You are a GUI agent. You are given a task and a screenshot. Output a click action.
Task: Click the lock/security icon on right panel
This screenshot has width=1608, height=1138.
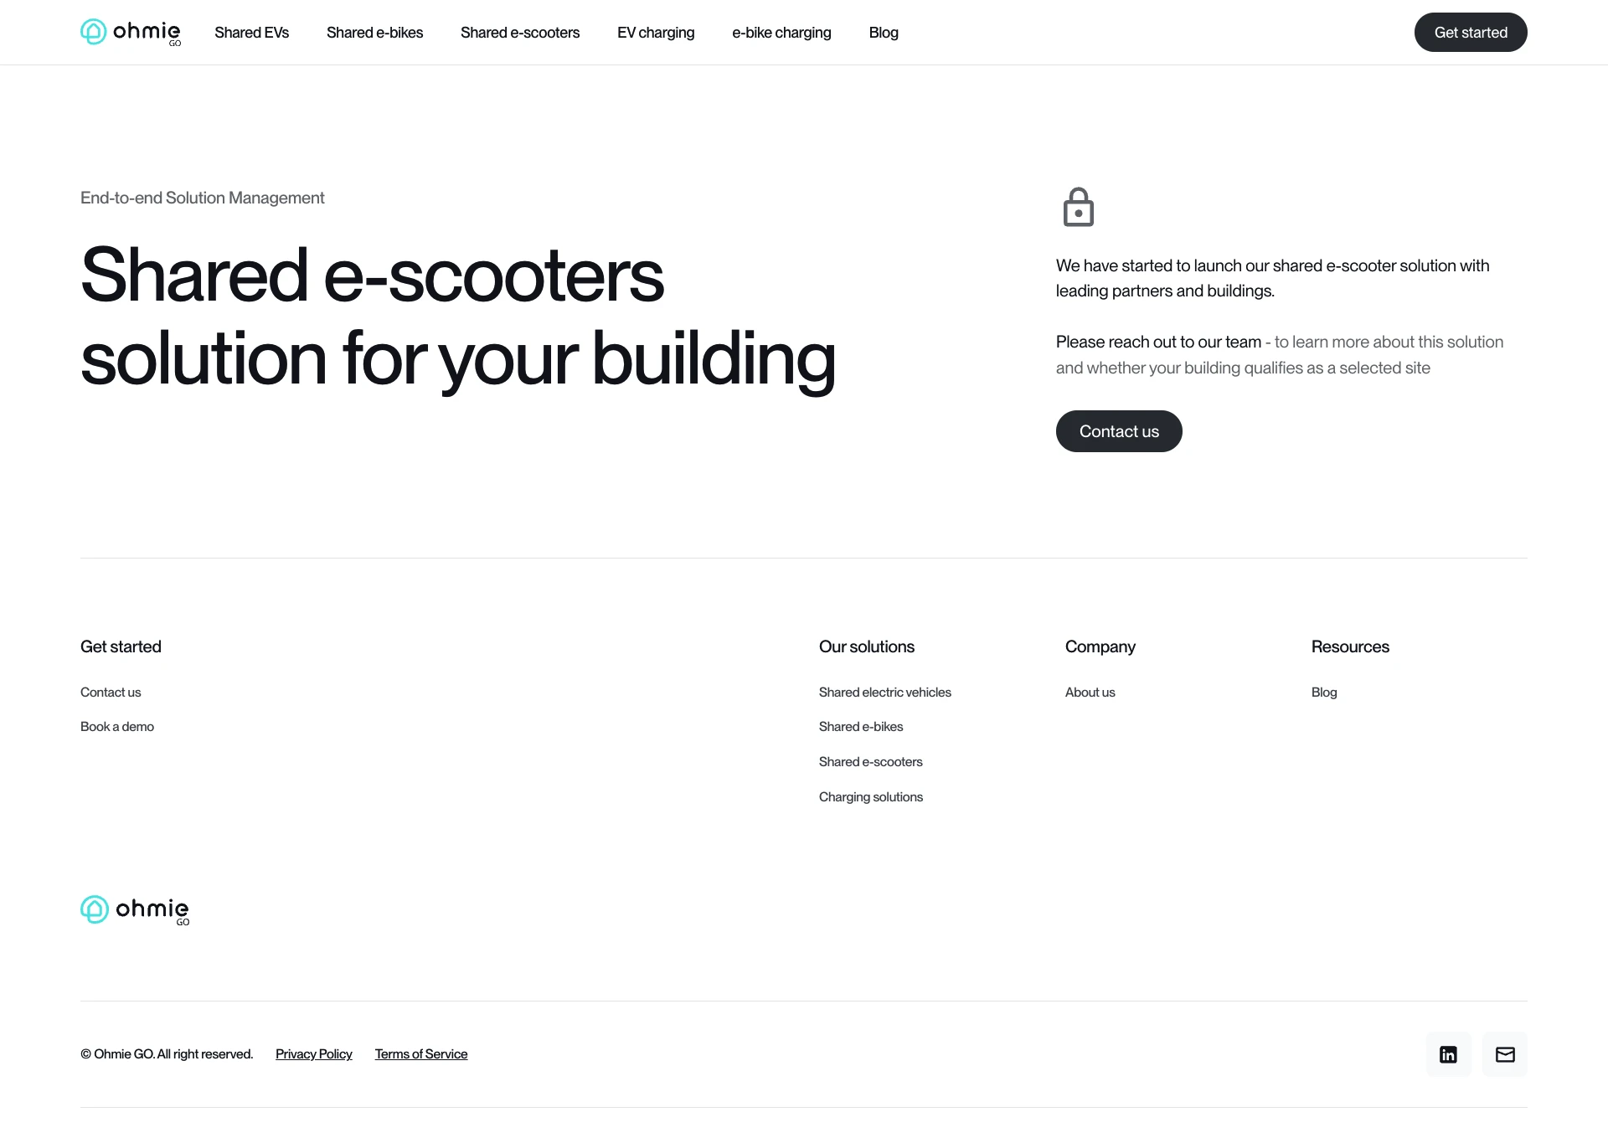[1076, 207]
